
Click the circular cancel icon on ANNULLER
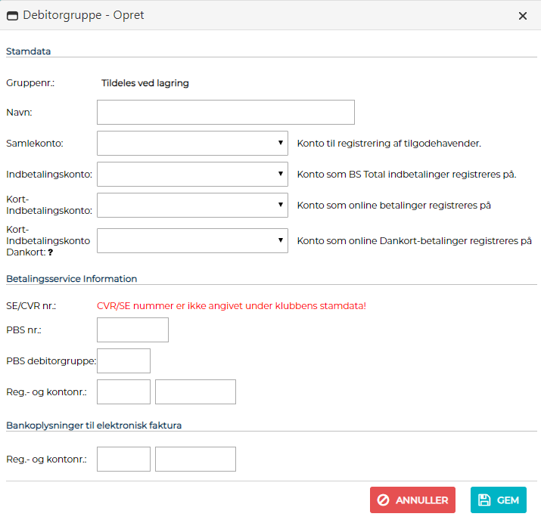tap(383, 500)
